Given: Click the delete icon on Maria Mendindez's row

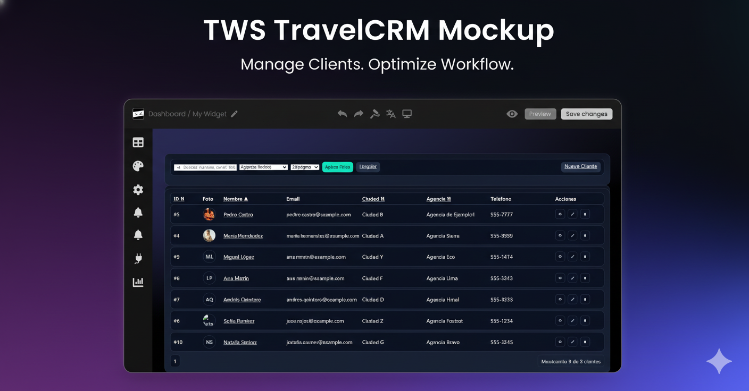Looking at the screenshot, I should (585, 235).
